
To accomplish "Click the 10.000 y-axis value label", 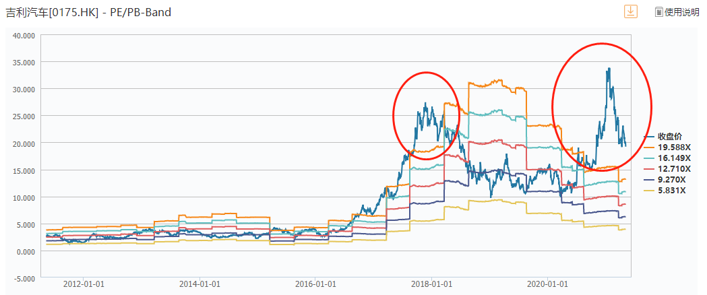I will [24, 197].
